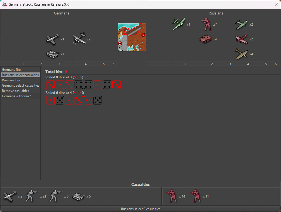Select the red Russian fighter x2
The height and width of the screenshot is (212, 281).
241,39
